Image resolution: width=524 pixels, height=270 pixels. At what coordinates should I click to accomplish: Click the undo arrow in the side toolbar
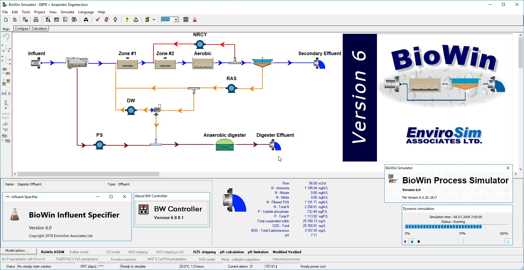pyautogui.click(x=6, y=37)
